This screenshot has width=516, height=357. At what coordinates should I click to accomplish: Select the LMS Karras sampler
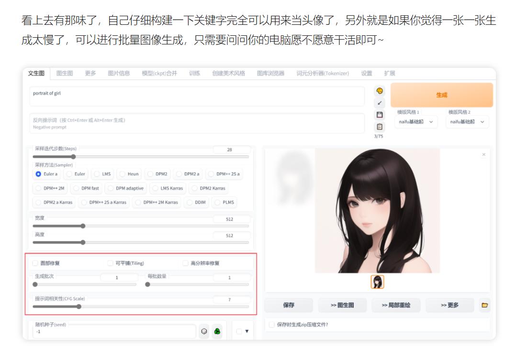coord(168,188)
